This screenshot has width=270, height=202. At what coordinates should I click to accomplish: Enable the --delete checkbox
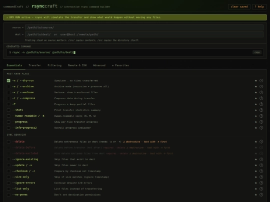[x=8, y=142]
